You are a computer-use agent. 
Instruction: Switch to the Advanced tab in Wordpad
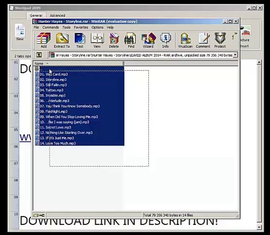57,16
